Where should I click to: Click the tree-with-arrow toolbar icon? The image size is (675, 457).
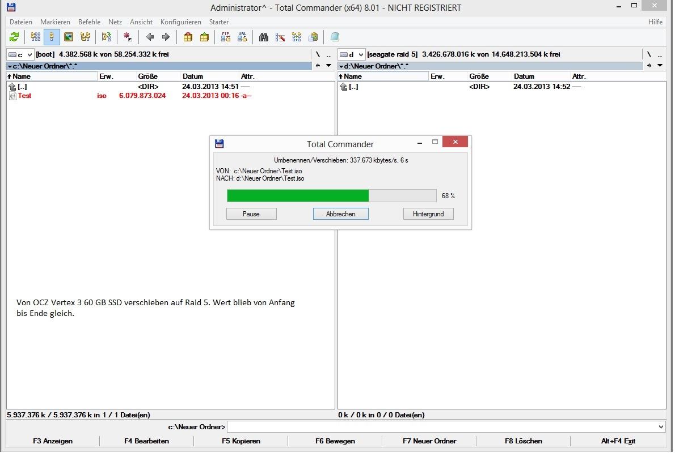click(106, 37)
